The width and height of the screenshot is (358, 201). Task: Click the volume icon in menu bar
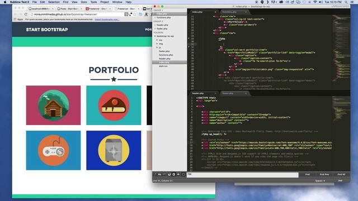[321, 2]
